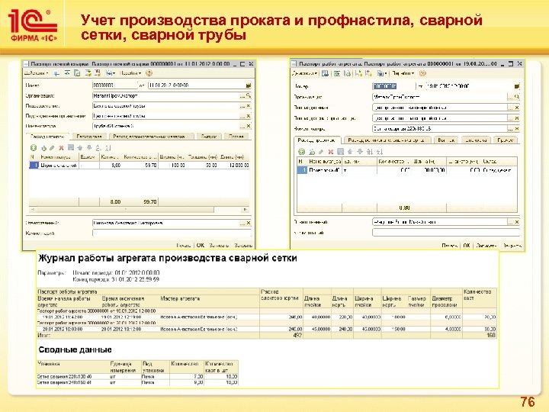Open help in aggregate passport toolbar
549x412 pixels.
click(x=422, y=73)
